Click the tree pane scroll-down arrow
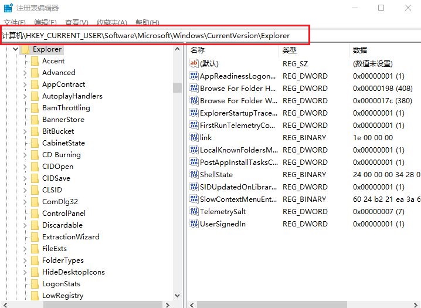This screenshot has width=421, height=308. [x=177, y=295]
